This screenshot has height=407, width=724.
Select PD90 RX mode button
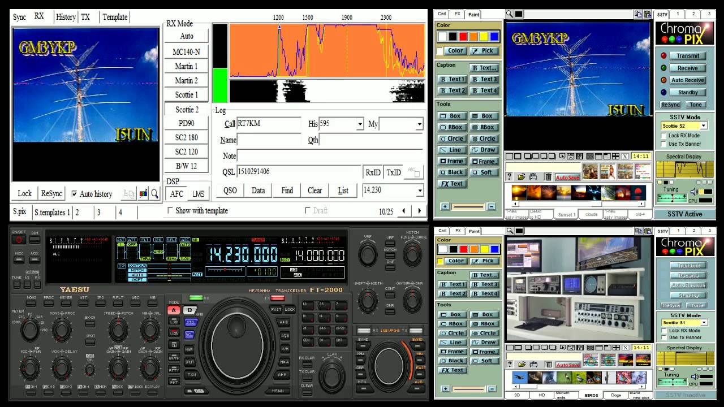187,123
